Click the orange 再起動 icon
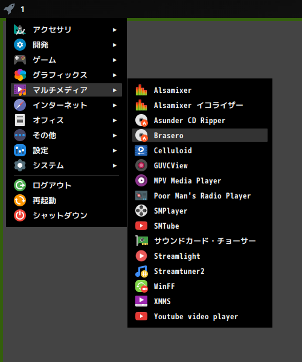302x362 pixels. [20, 200]
